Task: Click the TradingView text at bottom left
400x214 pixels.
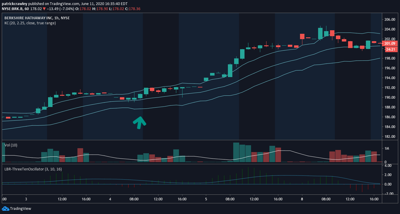Action: pyautogui.click(x=20, y=208)
